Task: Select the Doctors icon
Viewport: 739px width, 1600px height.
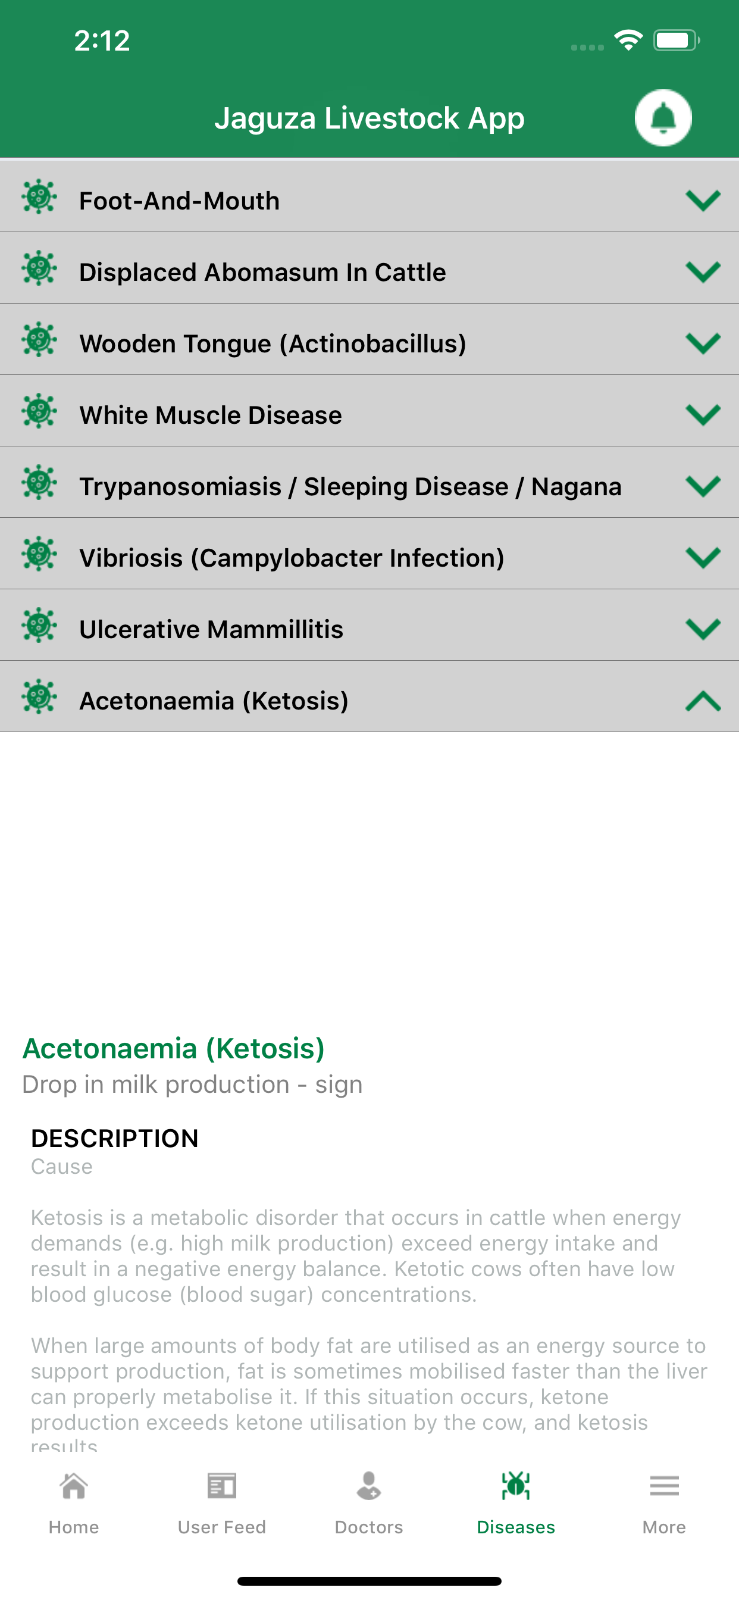Action: (x=369, y=1486)
